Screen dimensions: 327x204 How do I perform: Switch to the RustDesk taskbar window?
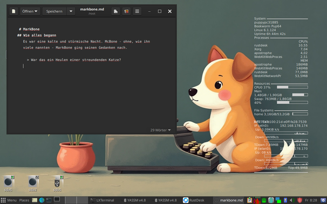pos(194,200)
